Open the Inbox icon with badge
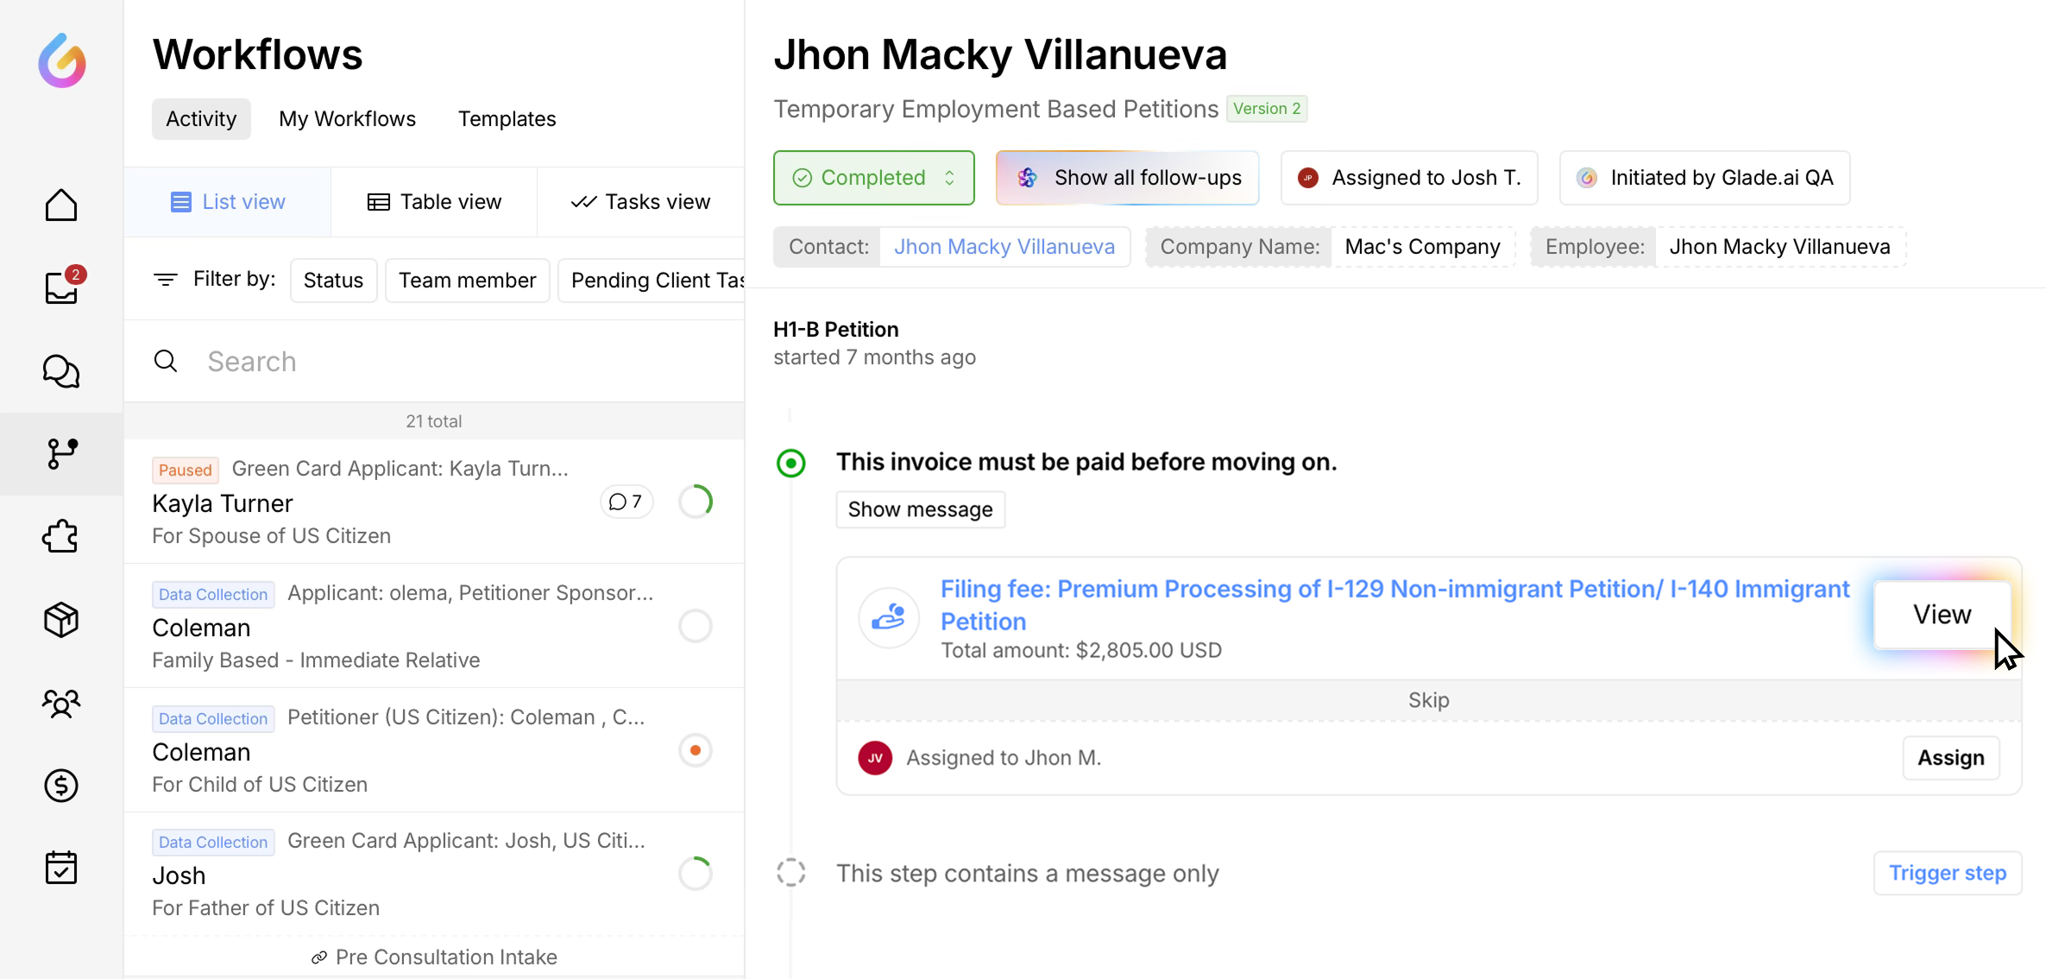The image size is (2046, 979). pos(61,287)
